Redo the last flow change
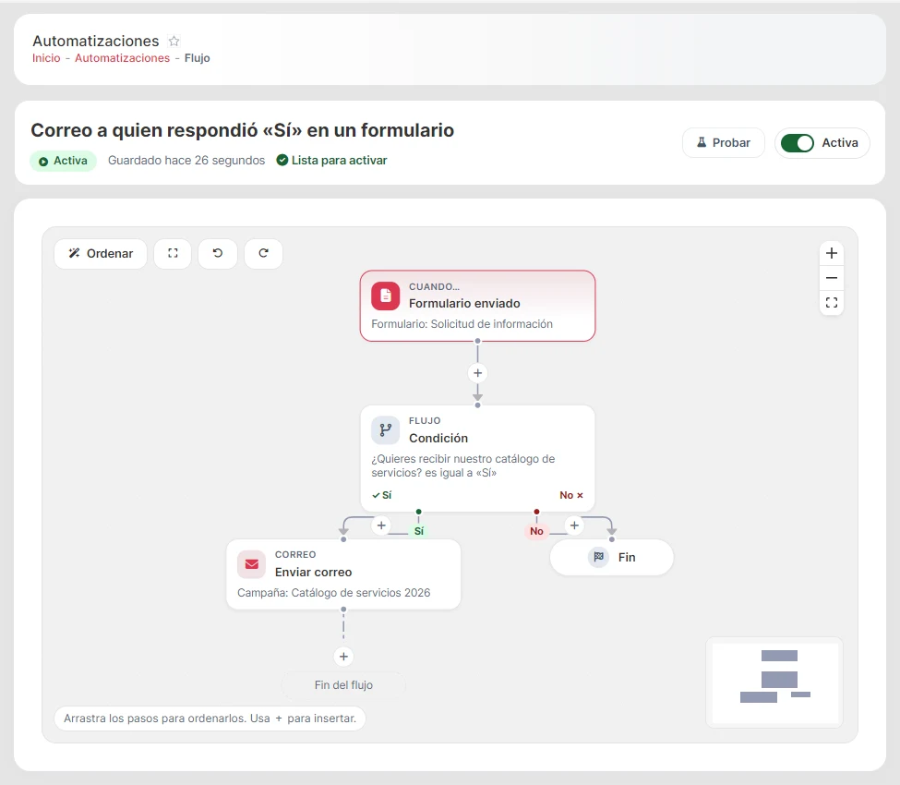The height and width of the screenshot is (785, 900). coord(263,253)
